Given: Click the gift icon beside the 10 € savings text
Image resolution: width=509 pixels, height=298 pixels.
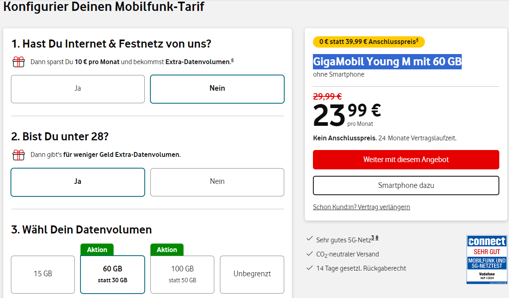Looking at the screenshot, I should pyautogui.click(x=19, y=62).
